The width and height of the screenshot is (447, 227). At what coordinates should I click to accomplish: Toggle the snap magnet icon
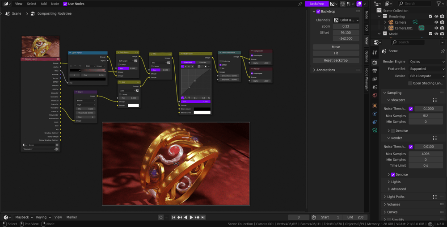[342, 4]
